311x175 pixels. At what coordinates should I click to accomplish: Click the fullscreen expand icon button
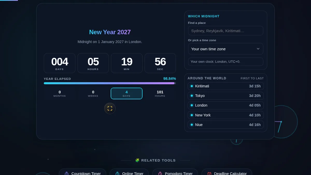point(110,108)
